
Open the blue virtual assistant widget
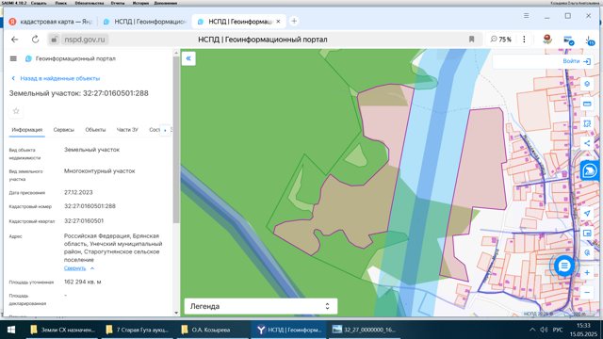591,170
